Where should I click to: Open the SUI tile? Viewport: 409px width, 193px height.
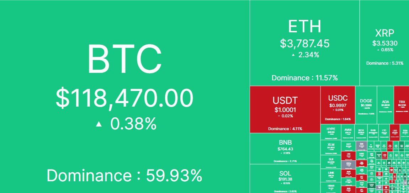click(331, 162)
